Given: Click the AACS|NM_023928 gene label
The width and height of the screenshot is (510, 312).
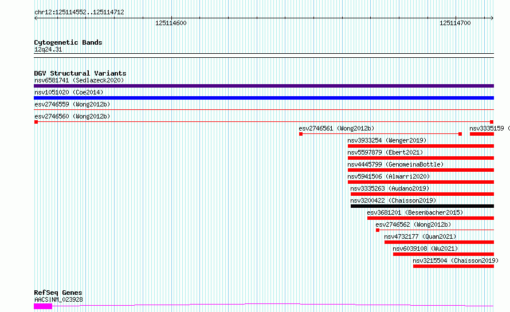Looking at the screenshot, I should coord(58,299).
